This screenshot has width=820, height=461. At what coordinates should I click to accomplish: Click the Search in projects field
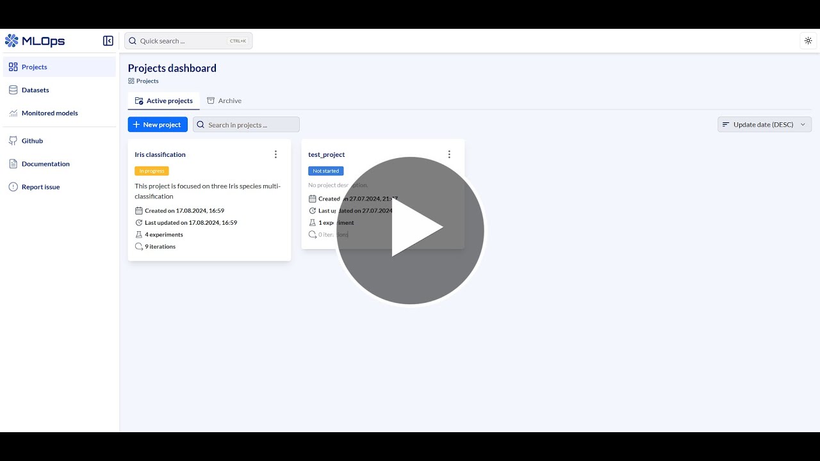(x=246, y=124)
